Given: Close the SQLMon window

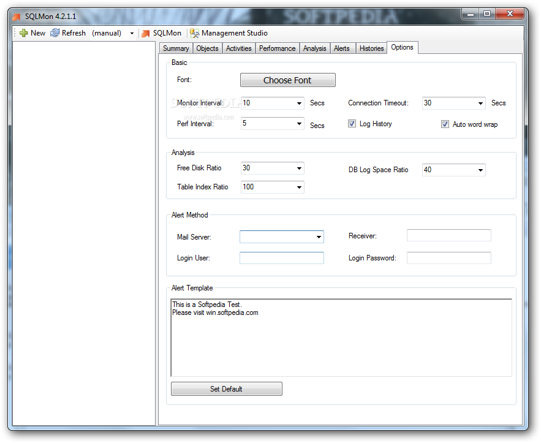Looking at the screenshot, I should [510, 14].
